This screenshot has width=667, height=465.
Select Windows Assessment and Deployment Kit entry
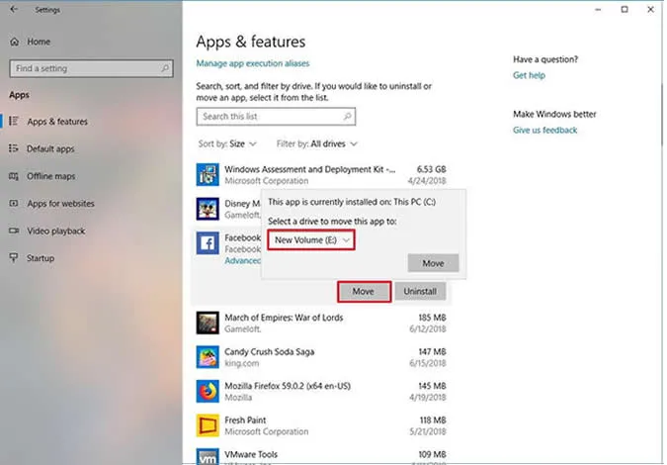(321, 174)
